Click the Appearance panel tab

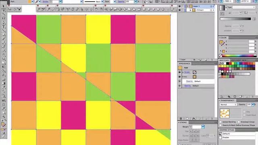click(x=185, y=64)
